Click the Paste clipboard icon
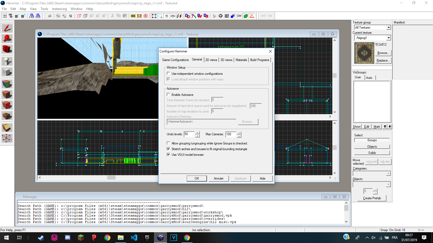Screen dimensions: 433x243 point(125,16)
